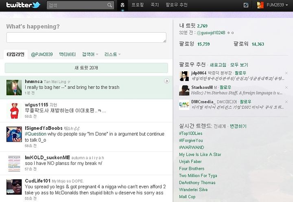The image size is (293, 202).
Task: Click the 55초 전 timestamp on CudLife101 tweet
Action: 31,198
